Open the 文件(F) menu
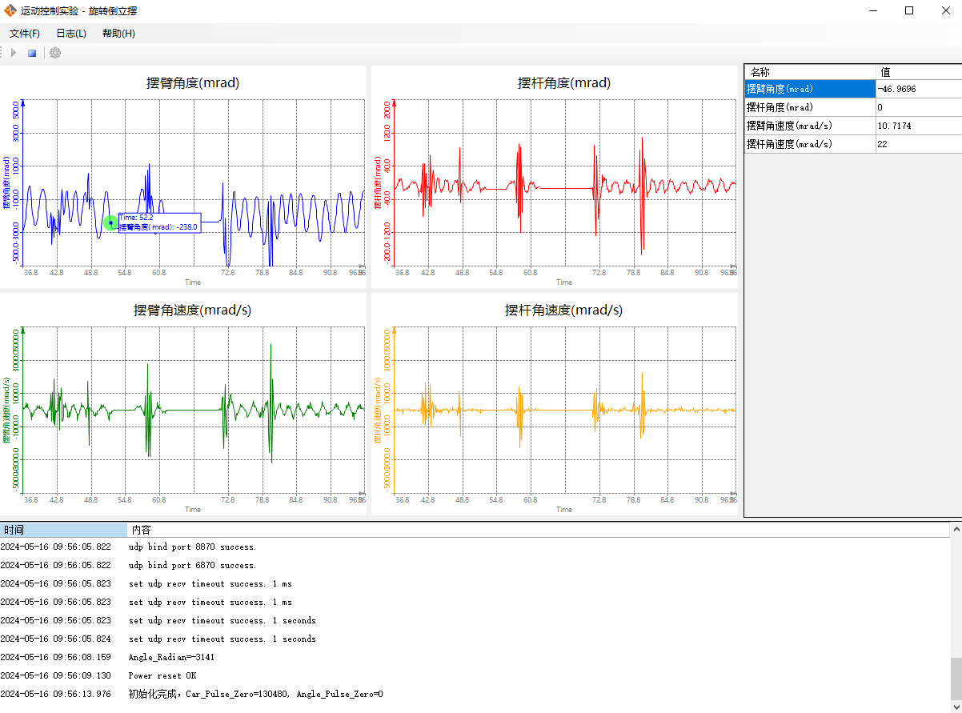This screenshot has width=962, height=713. point(25,34)
